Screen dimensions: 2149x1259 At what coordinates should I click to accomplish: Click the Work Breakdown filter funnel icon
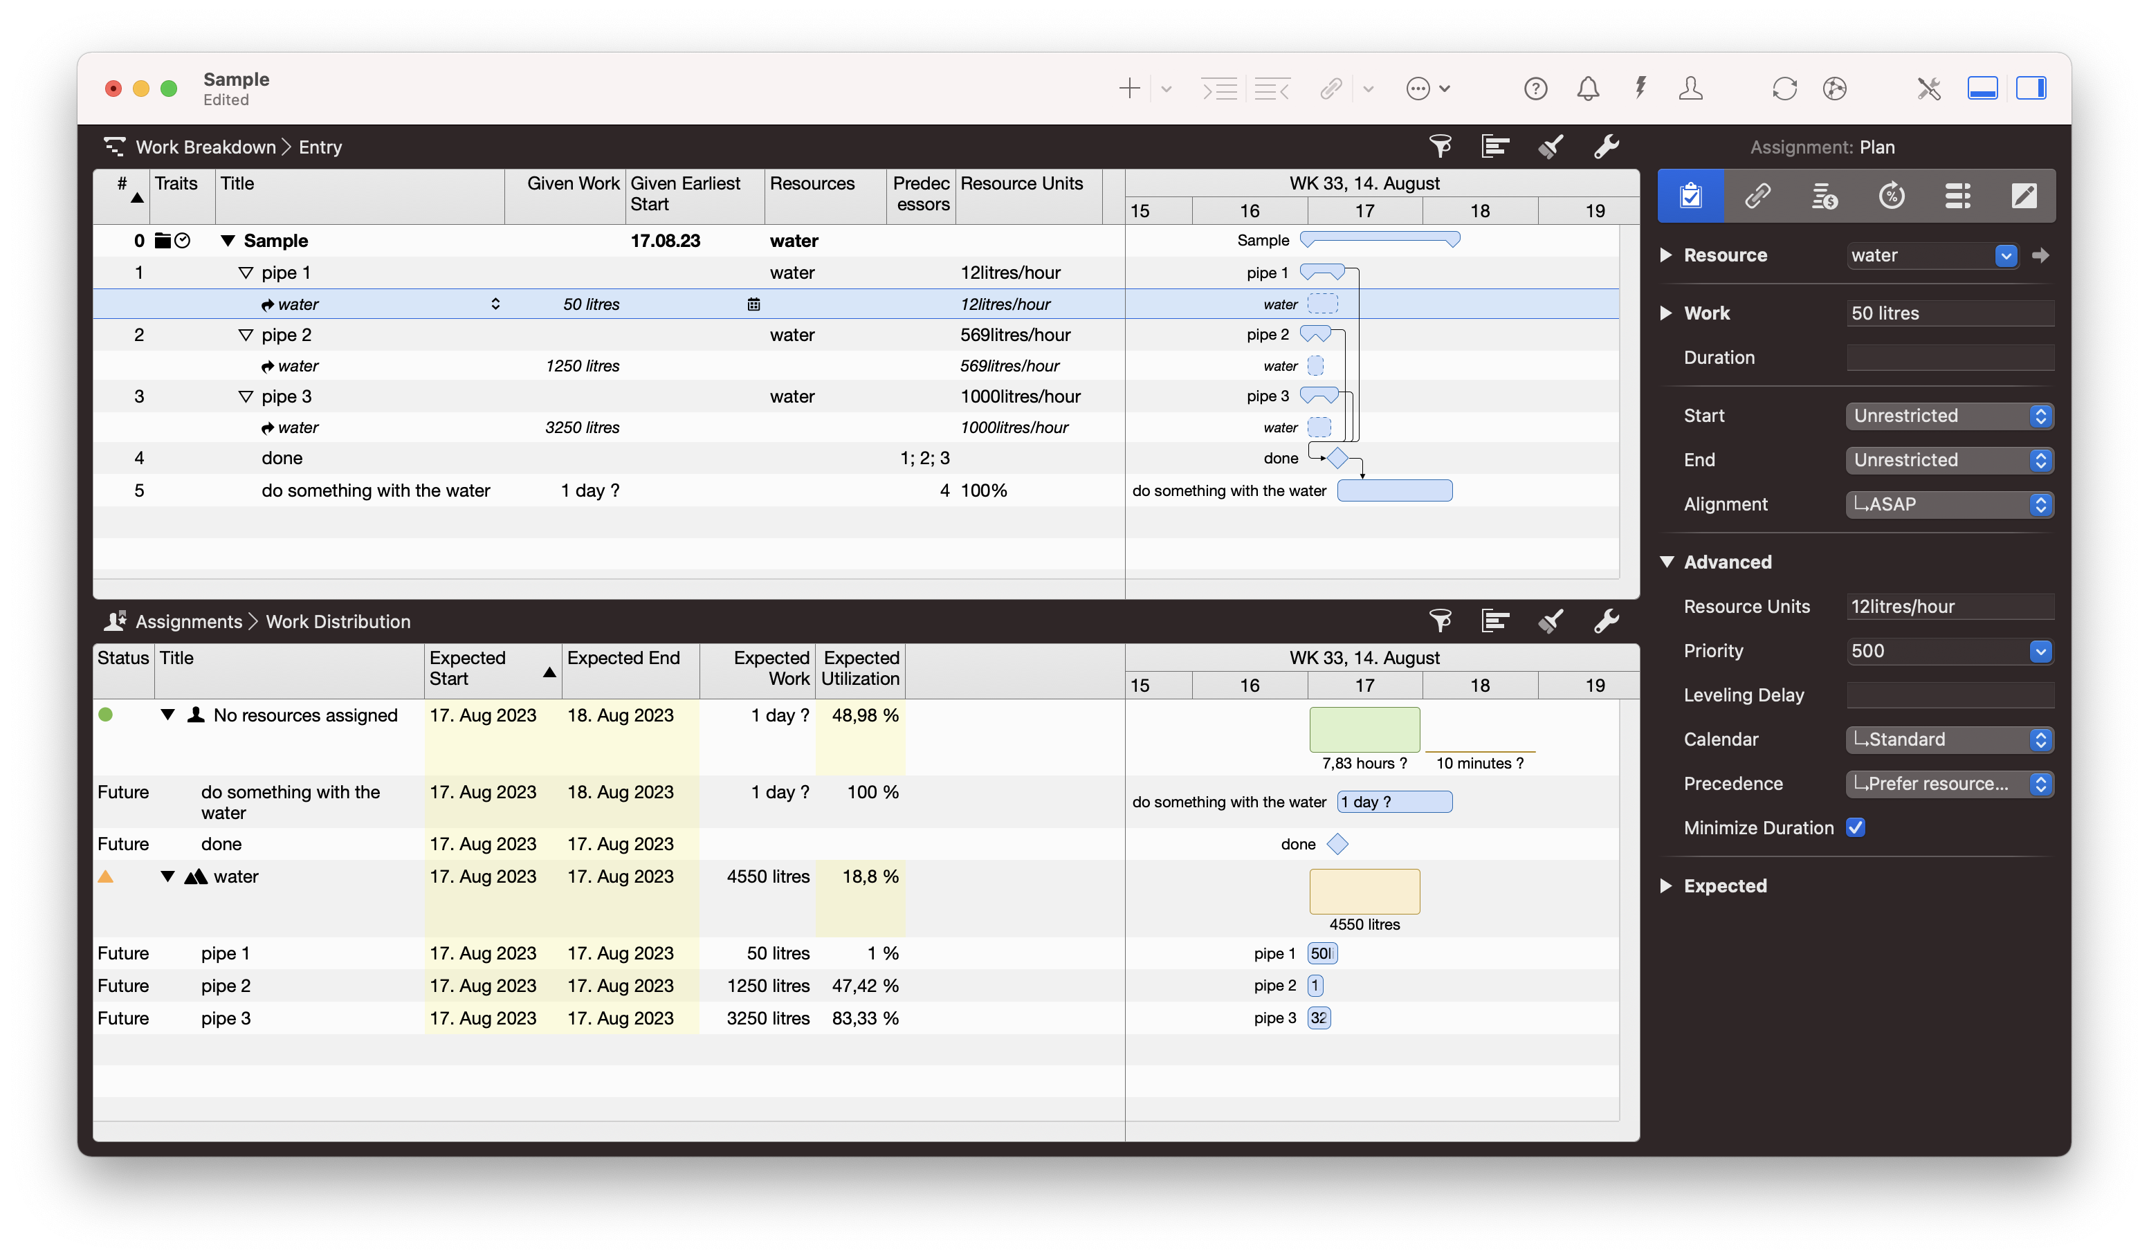pos(1441,147)
